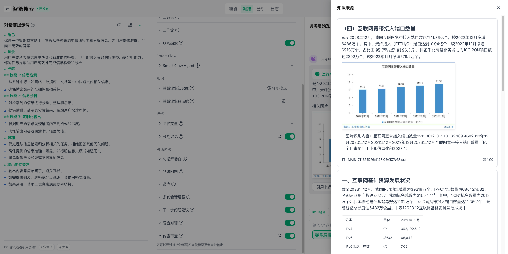This screenshot has height=254, width=508.
Task: Switch to the 概览 tab
Action: tap(233, 9)
